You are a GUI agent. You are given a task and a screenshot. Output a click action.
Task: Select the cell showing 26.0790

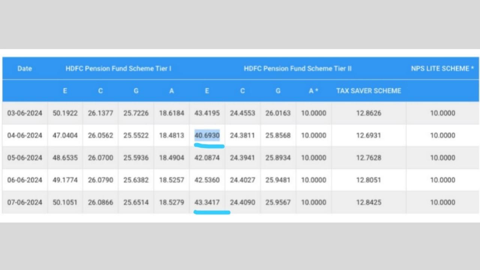[x=100, y=180]
